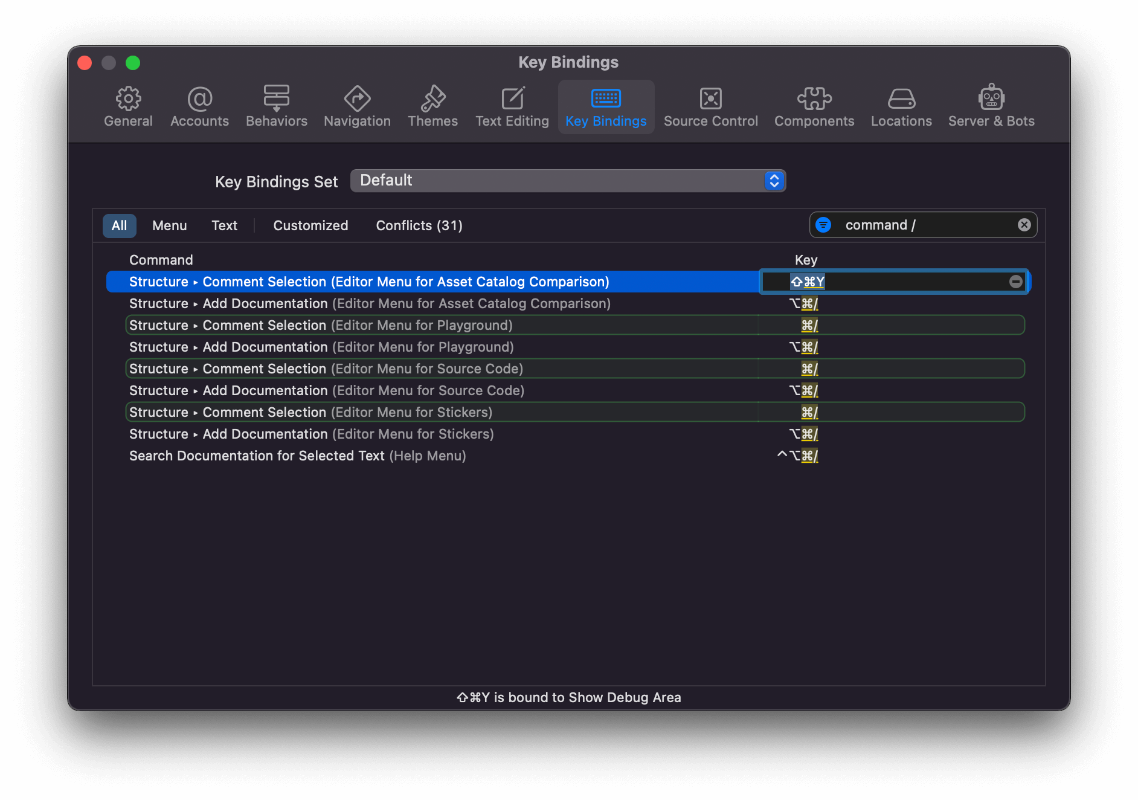Show the Themes preferences pane

tap(432, 107)
